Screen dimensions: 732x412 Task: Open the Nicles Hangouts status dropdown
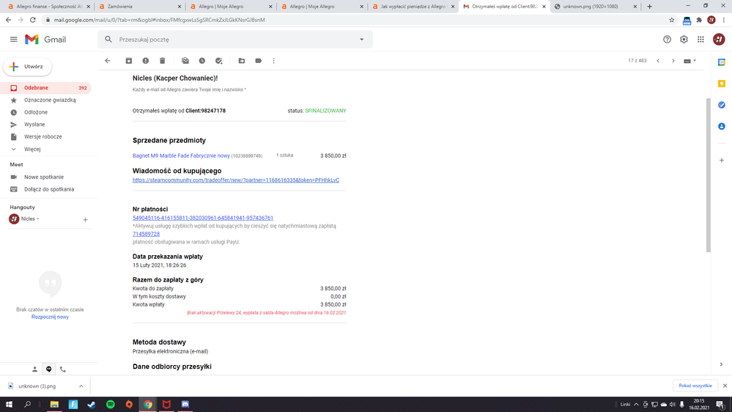click(x=38, y=219)
